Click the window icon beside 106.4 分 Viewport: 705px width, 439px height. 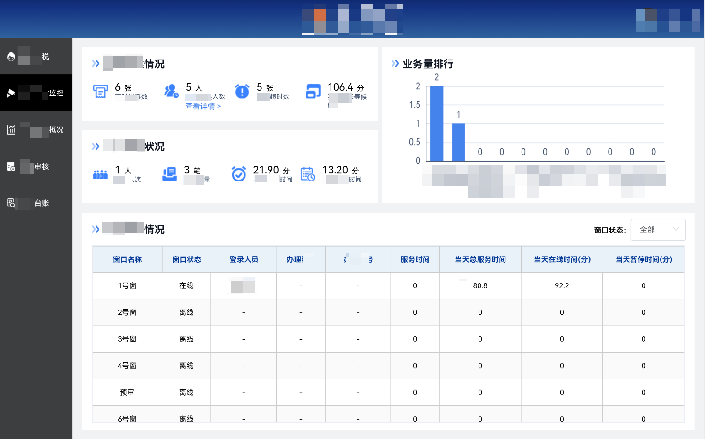point(313,91)
